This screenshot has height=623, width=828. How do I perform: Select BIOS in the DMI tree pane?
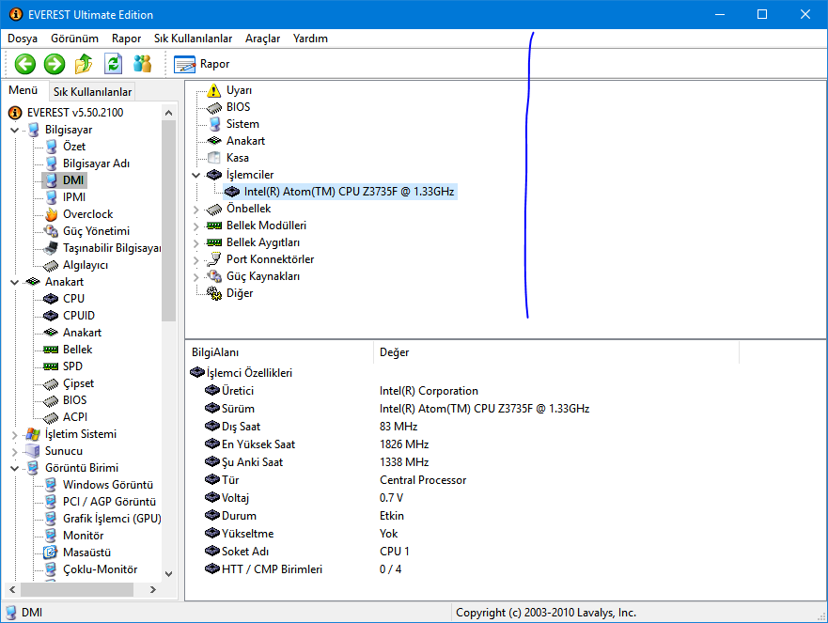tap(238, 107)
